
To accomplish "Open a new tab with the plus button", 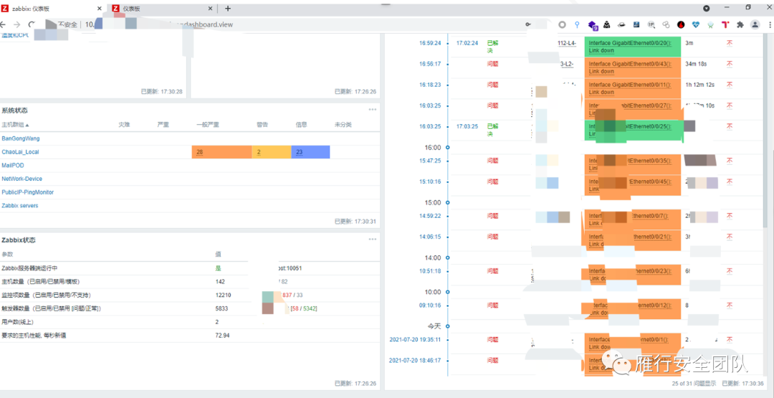I will pyautogui.click(x=228, y=9).
